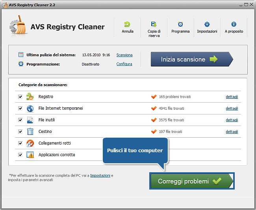View dettagli for File inutili
The width and height of the screenshot is (256, 210).
232,120
